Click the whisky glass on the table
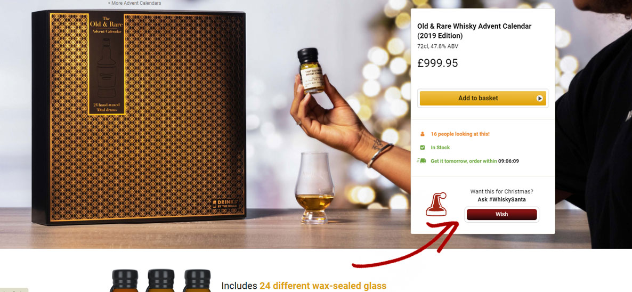Screen dimensions: 632x292 click(x=314, y=188)
